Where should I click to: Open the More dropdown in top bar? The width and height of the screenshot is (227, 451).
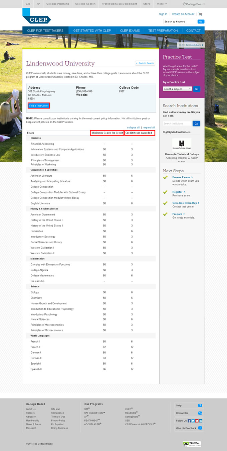click(x=162, y=4)
